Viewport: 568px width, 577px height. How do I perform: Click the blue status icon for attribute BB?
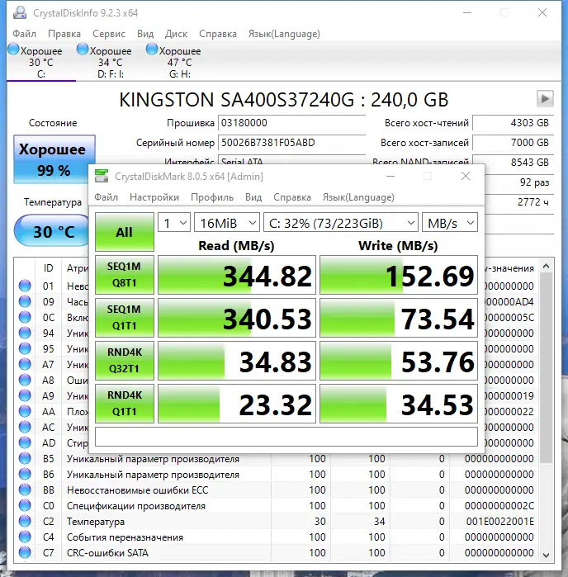click(25, 490)
